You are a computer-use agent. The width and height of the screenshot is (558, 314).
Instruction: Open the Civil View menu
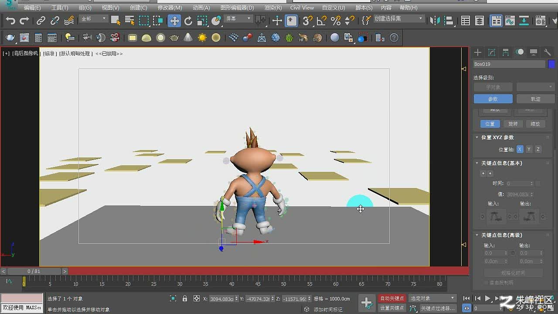point(302,7)
